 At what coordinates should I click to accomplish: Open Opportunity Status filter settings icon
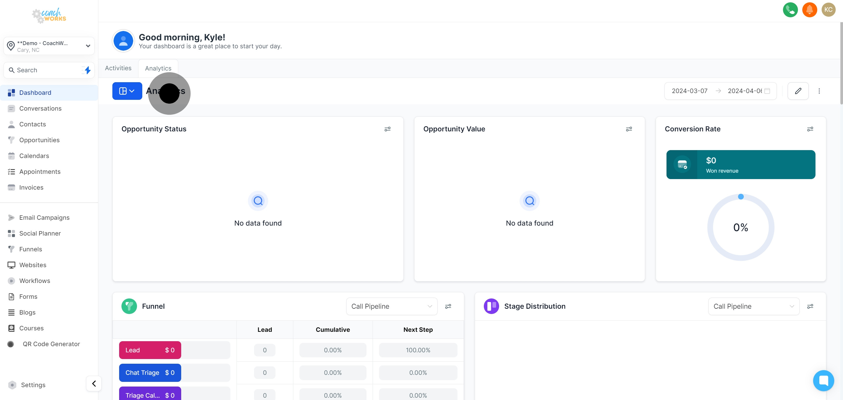(387, 129)
